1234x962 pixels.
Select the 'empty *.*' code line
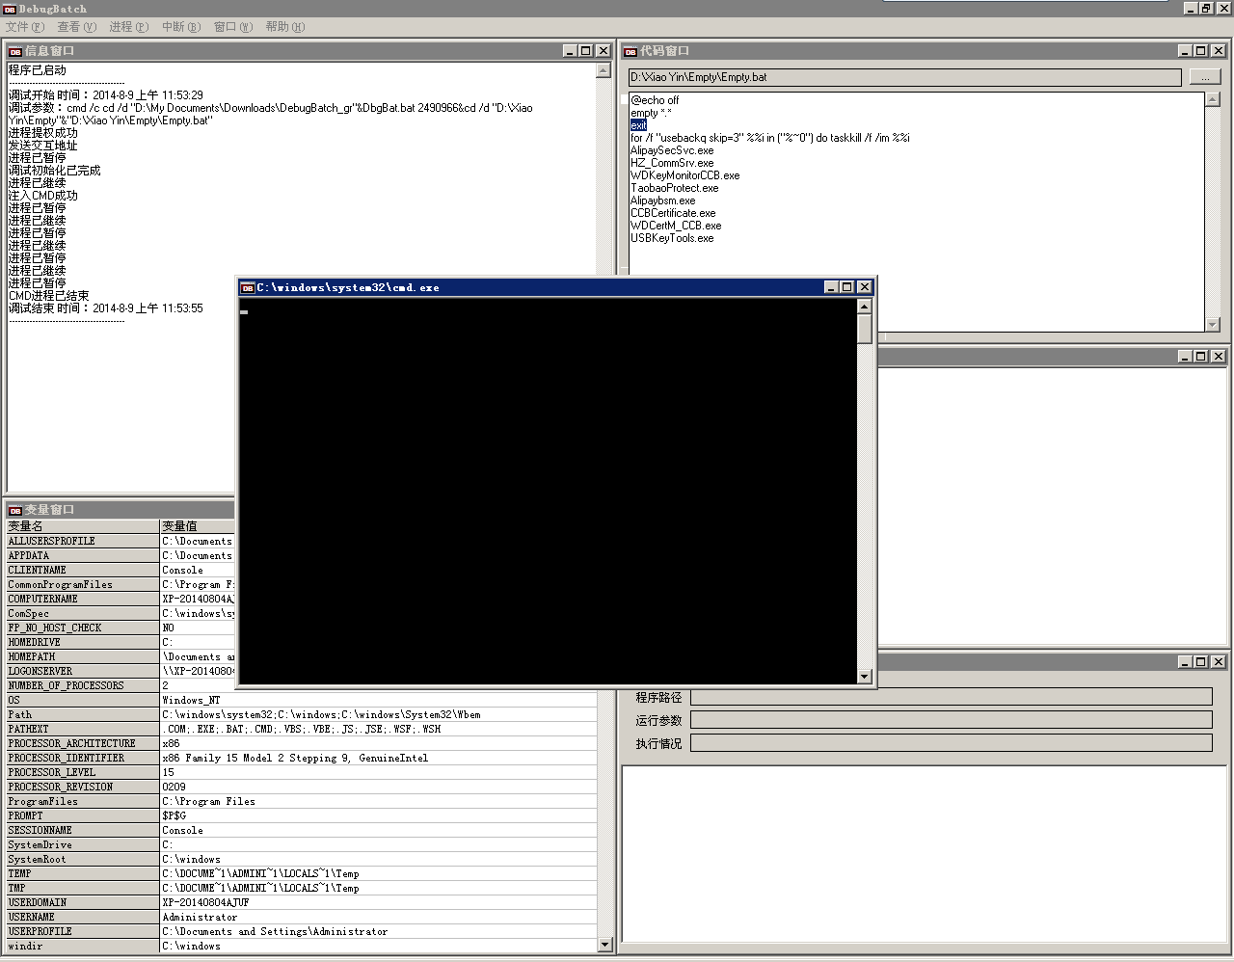pos(651,113)
